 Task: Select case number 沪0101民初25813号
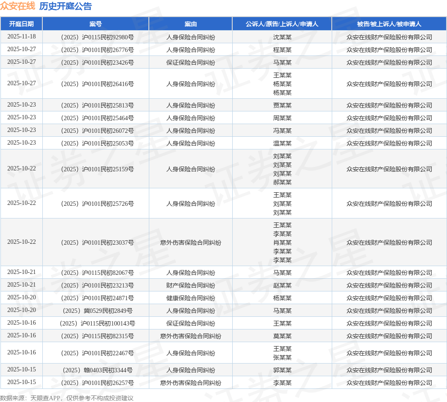point(97,105)
